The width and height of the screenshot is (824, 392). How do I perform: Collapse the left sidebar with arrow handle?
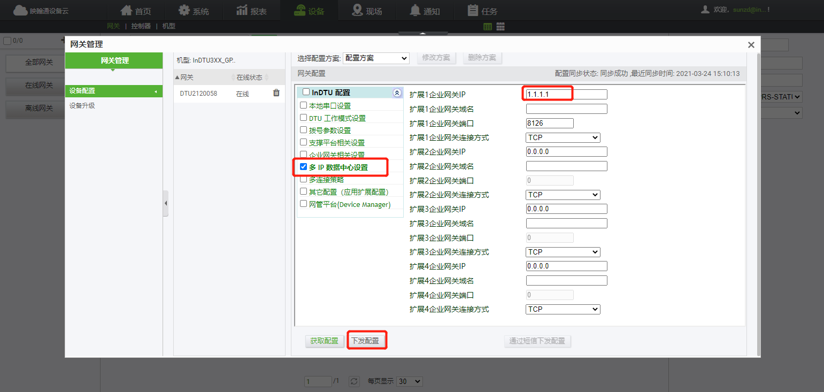(166, 203)
